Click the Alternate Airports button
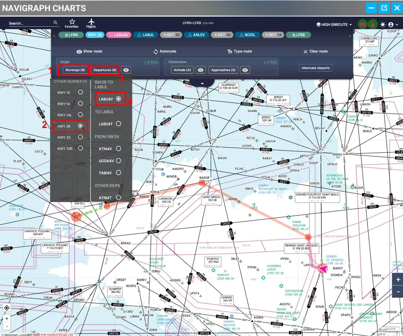 (x=316, y=68)
